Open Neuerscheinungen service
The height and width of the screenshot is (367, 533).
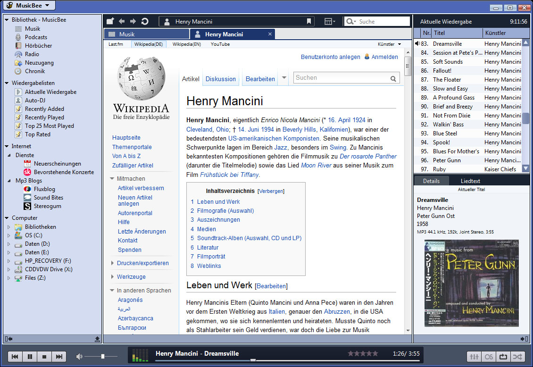[x=58, y=163]
